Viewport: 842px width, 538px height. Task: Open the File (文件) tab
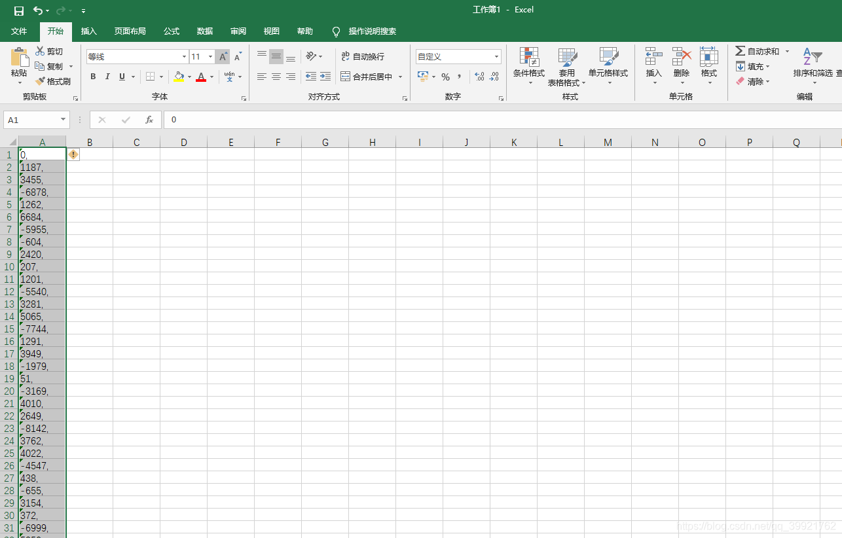click(x=19, y=31)
